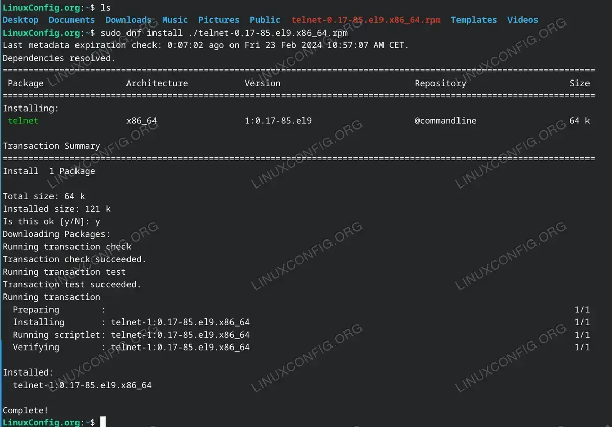The width and height of the screenshot is (612, 427).
Task: Click the 'Is this ok [y/N]: y' prompt
Action: [52, 222]
